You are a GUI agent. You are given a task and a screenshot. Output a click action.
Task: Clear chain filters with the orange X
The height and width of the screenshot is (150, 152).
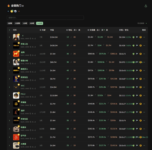(x=19, y=11)
